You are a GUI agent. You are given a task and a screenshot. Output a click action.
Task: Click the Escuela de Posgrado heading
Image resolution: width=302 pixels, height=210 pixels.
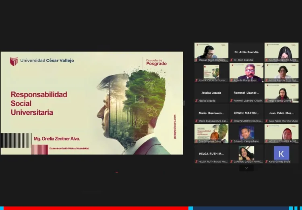(156, 62)
